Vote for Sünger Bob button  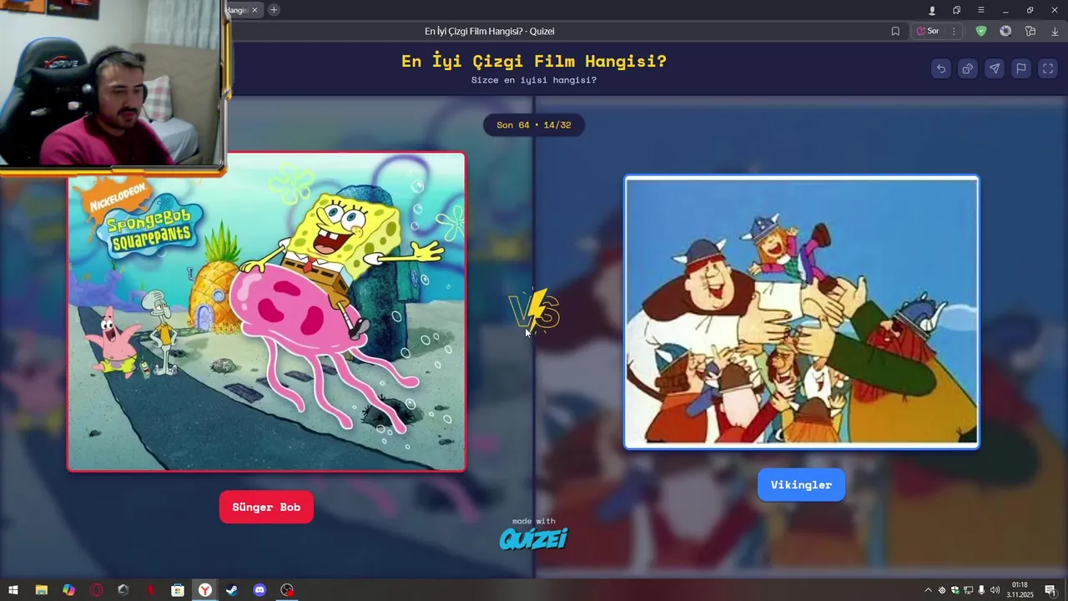(x=266, y=507)
